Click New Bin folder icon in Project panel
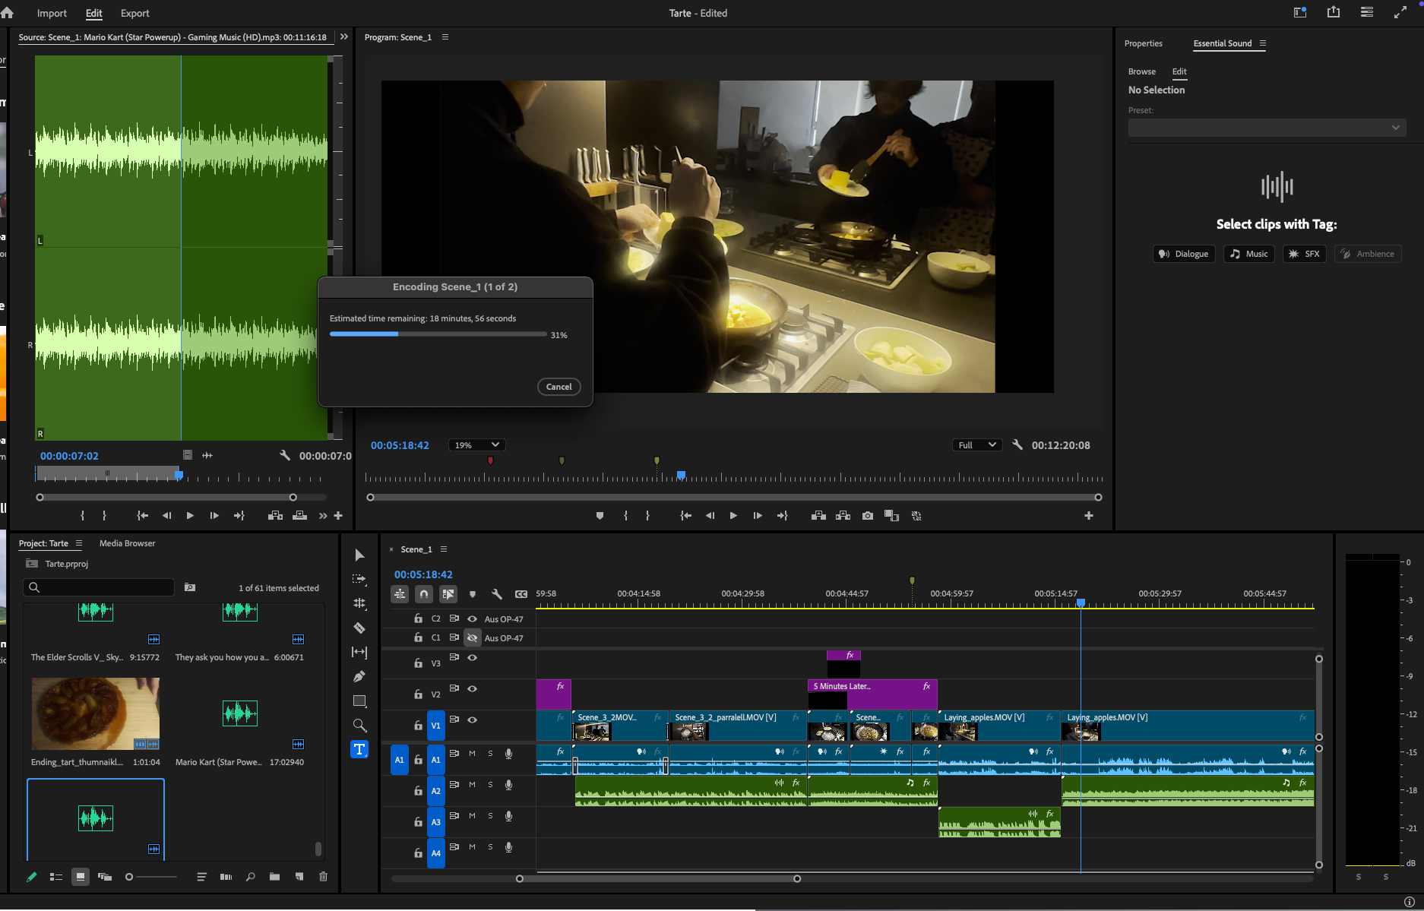The height and width of the screenshot is (911, 1424). coord(274,877)
